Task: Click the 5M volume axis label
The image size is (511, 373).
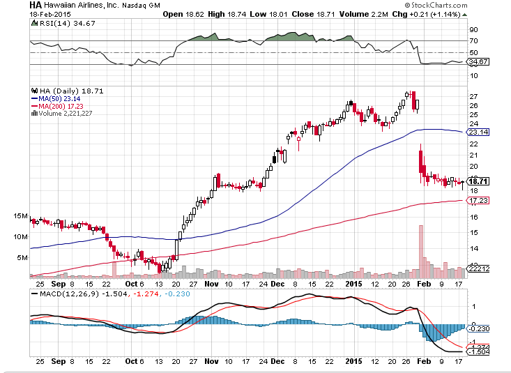Action: [22, 257]
